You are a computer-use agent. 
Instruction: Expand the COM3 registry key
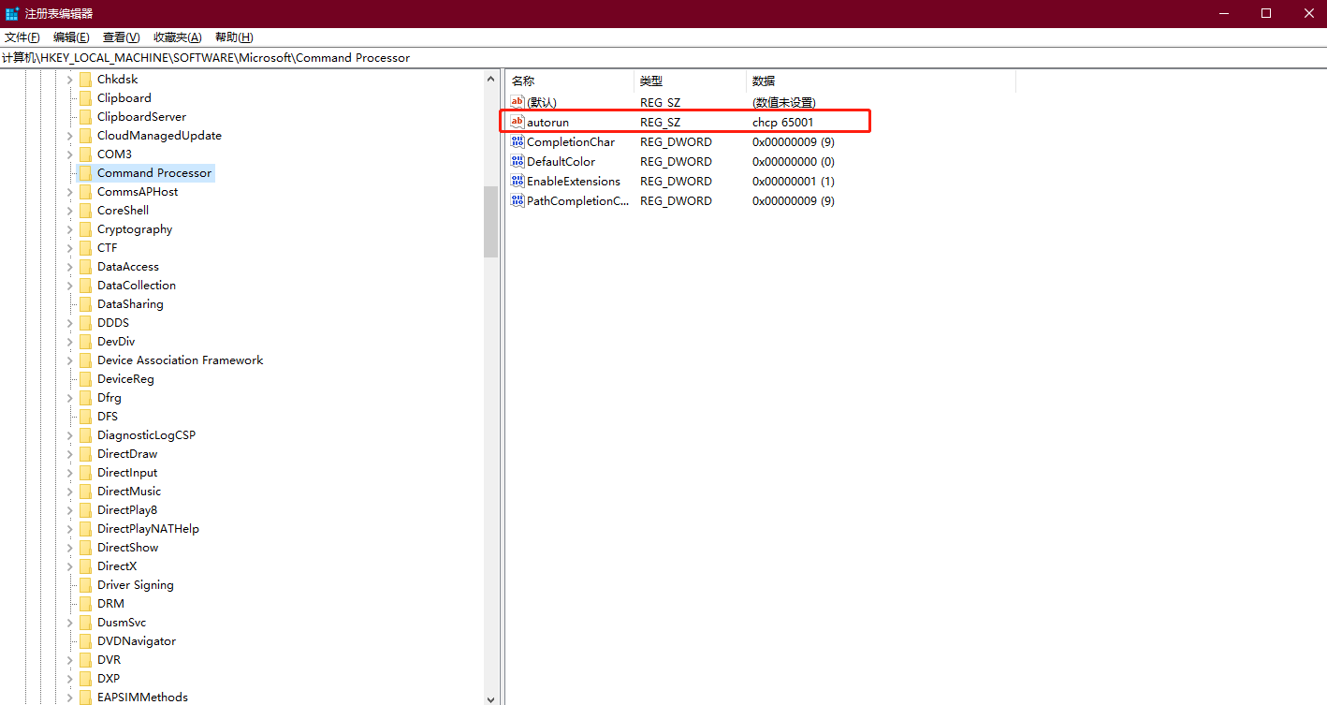(x=69, y=154)
